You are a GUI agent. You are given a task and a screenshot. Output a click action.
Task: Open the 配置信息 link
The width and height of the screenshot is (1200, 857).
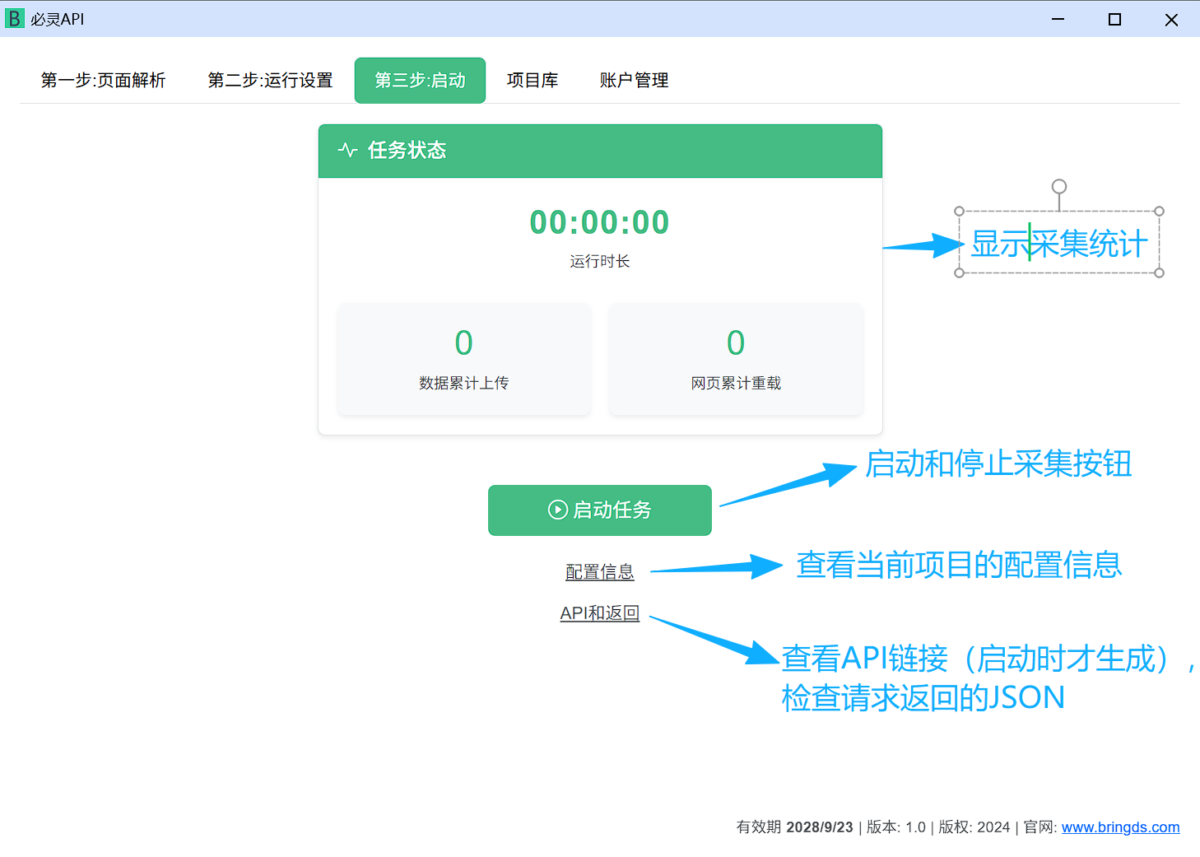point(599,571)
